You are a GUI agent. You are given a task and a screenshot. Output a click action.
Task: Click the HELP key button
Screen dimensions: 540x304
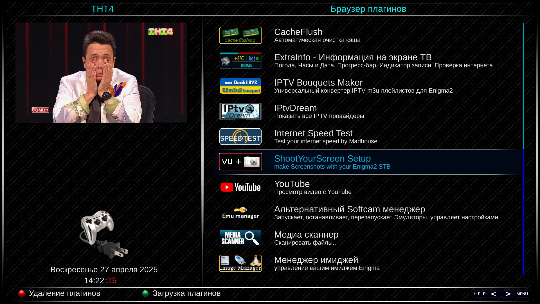click(480, 294)
